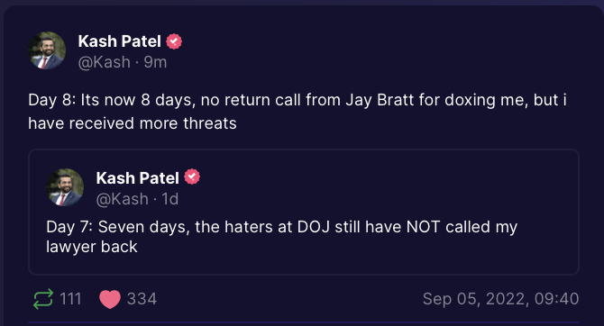
Task: Click the @Kash handle in the quoted post
Action: point(122,199)
